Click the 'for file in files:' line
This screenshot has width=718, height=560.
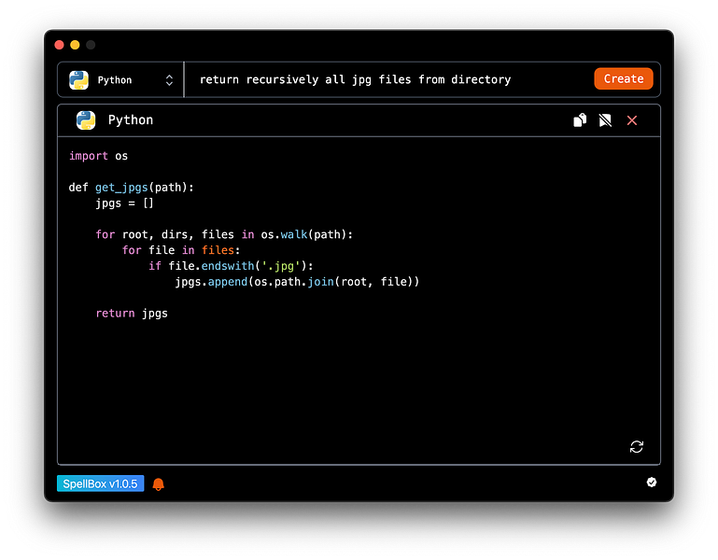click(x=181, y=250)
